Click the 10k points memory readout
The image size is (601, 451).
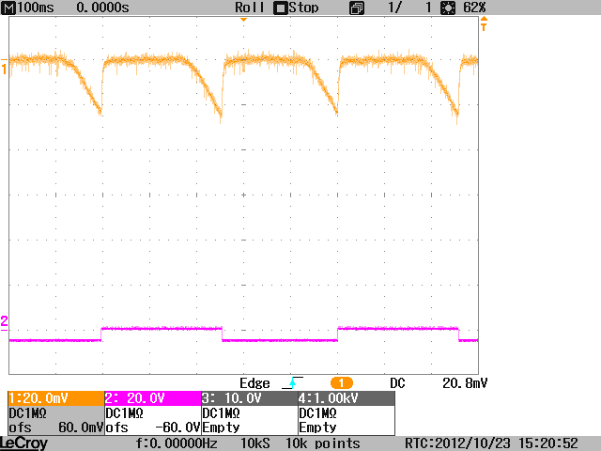point(323,443)
